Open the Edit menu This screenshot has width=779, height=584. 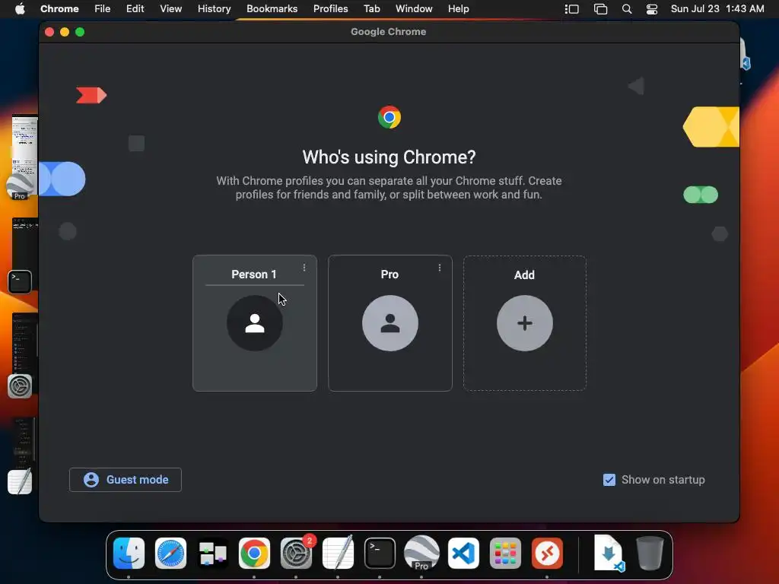click(135, 9)
